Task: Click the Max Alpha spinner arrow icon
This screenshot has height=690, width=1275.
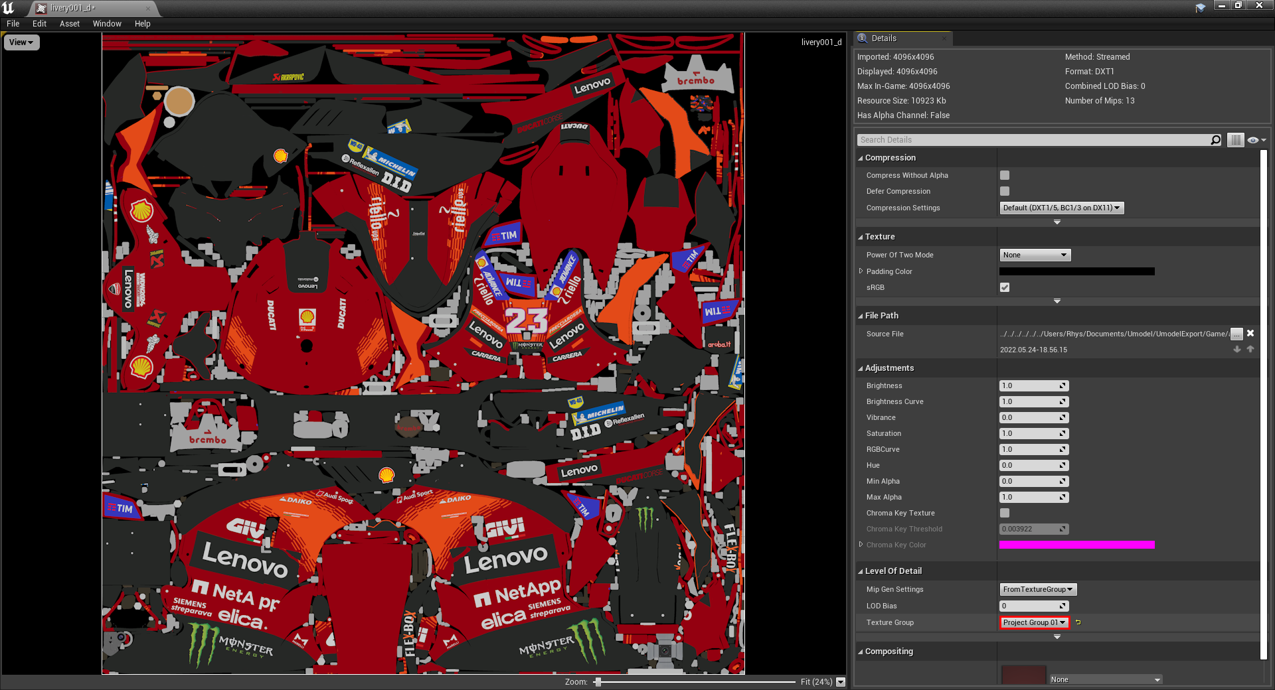Action: click(1062, 497)
